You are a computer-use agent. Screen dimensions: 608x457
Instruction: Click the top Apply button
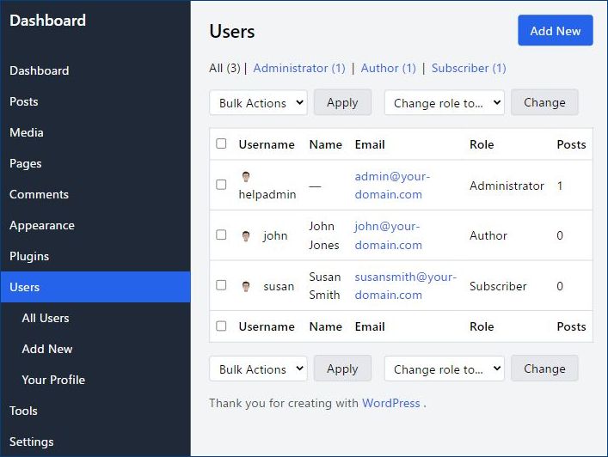click(342, 102)
